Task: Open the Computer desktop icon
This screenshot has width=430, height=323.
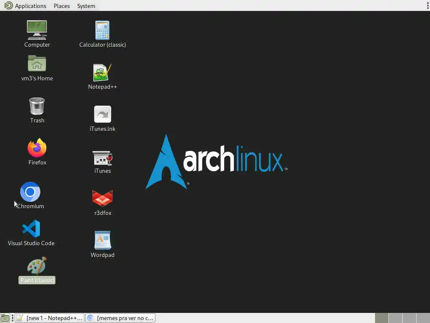Action: tap(37, 30)
